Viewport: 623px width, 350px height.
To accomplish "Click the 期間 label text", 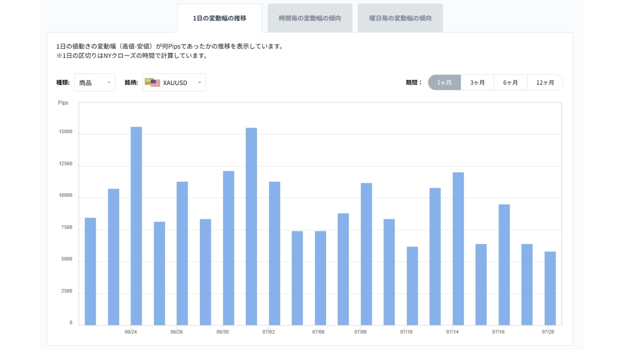I will (x=414, y=83).
